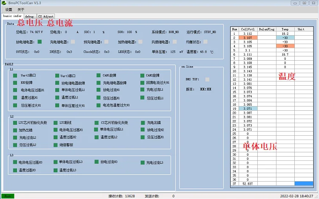Image resolution: width=319 pixels, height=199 pixels.
Task: Toggle the 均衡状态 status box
Action: pyautogui.click(x=205, y=42)
